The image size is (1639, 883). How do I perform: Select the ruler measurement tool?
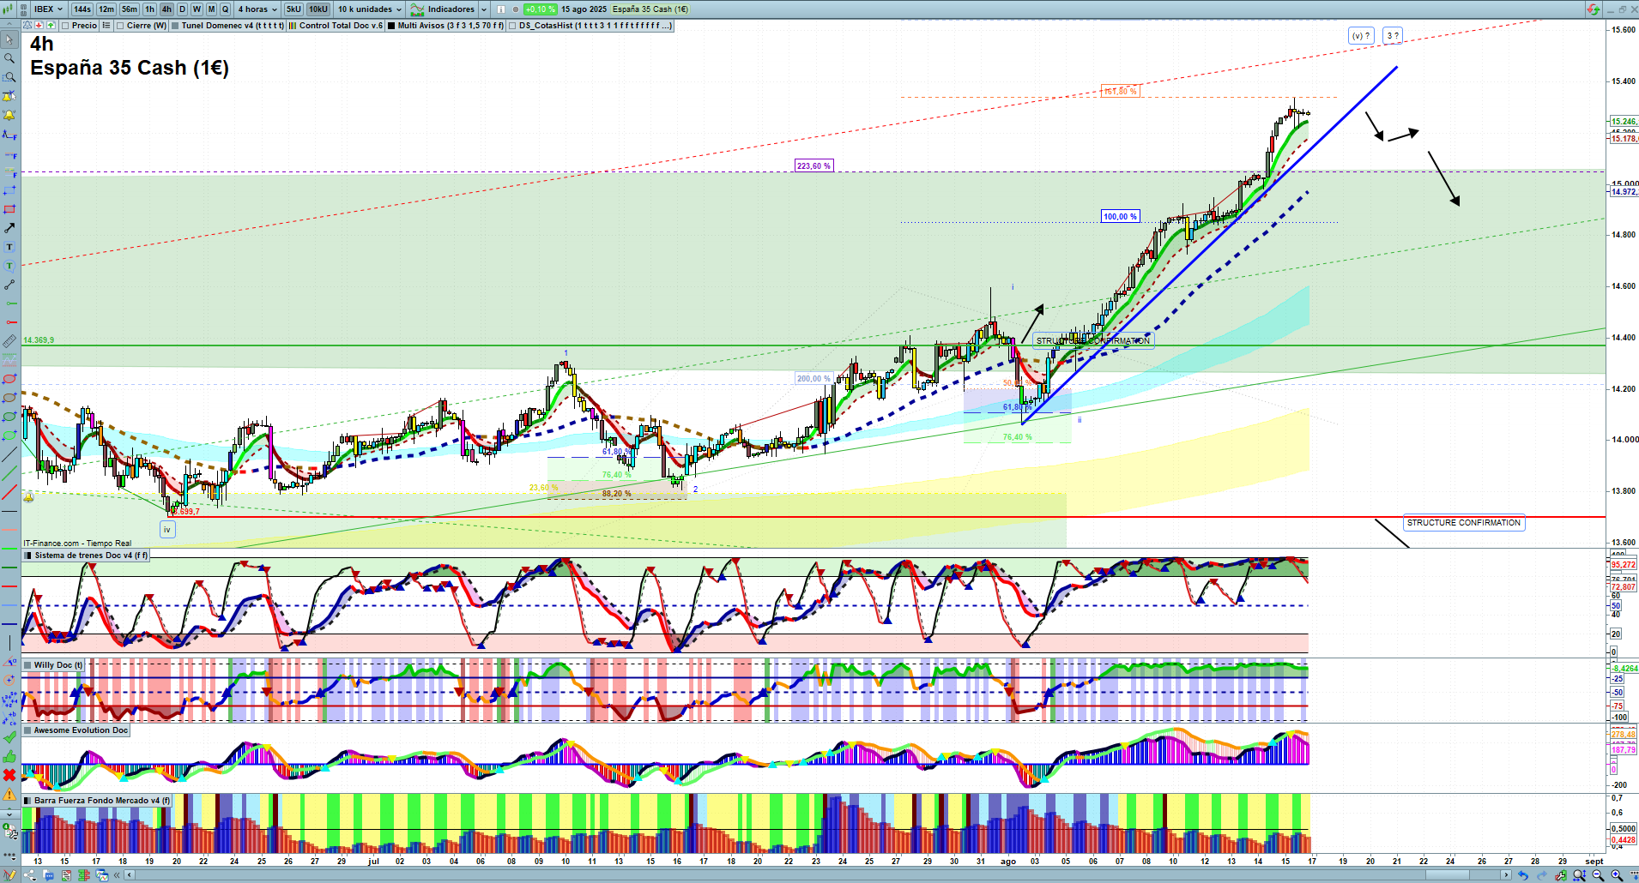9,341
